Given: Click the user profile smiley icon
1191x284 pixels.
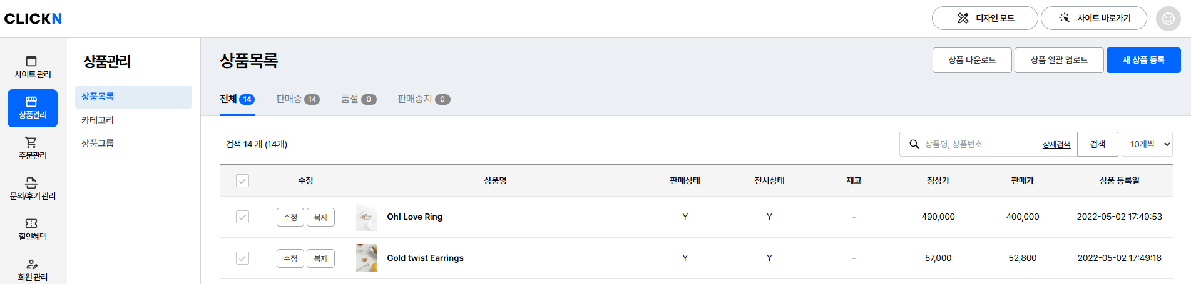Looking at the screenshot, I should click(1168, 19).
